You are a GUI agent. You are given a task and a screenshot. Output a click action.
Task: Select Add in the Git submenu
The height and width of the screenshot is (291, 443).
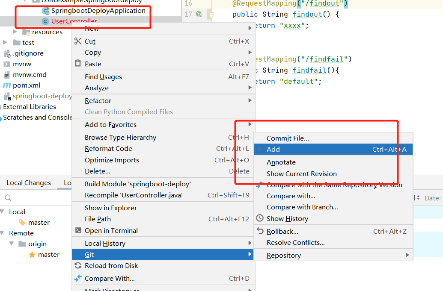point(333,149)
